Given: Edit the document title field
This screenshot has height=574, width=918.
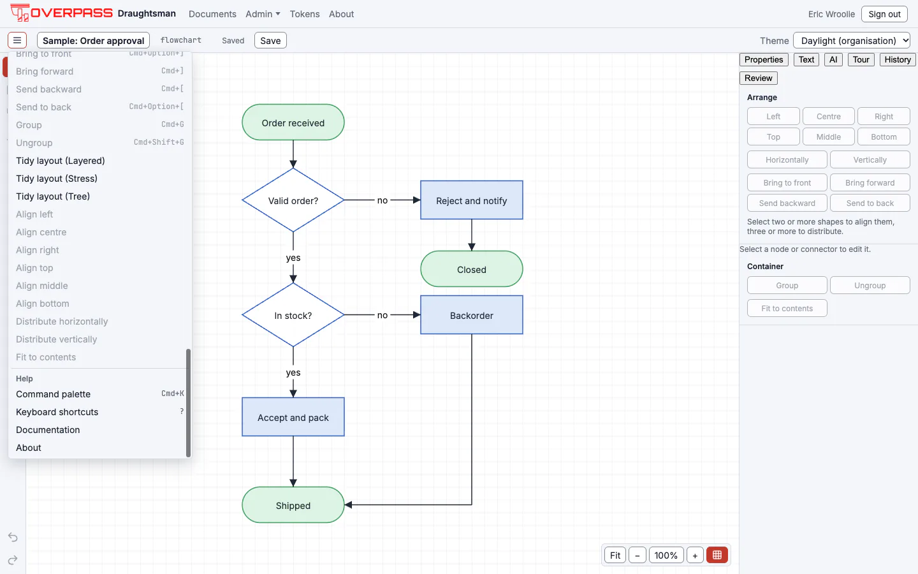Looking at the screenshot, I should 93,40.
